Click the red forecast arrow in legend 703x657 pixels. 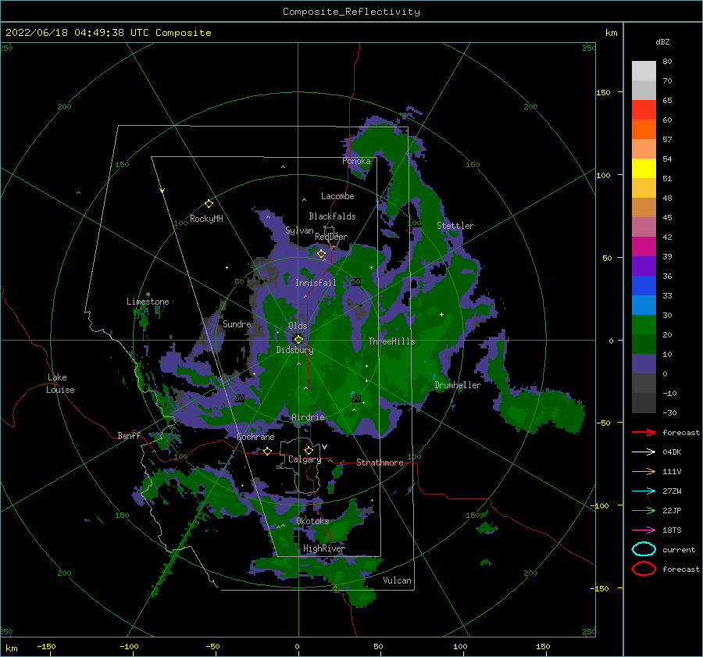tap(644, 432)
